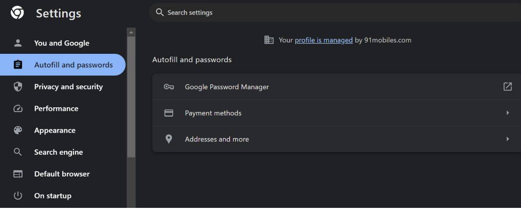Click the speedometer icon for Performance
Screen dimensions: 521x217
[18, 108]
